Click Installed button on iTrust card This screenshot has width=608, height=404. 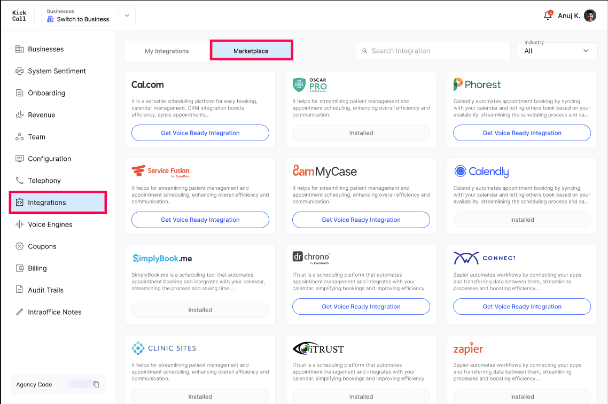361,396
